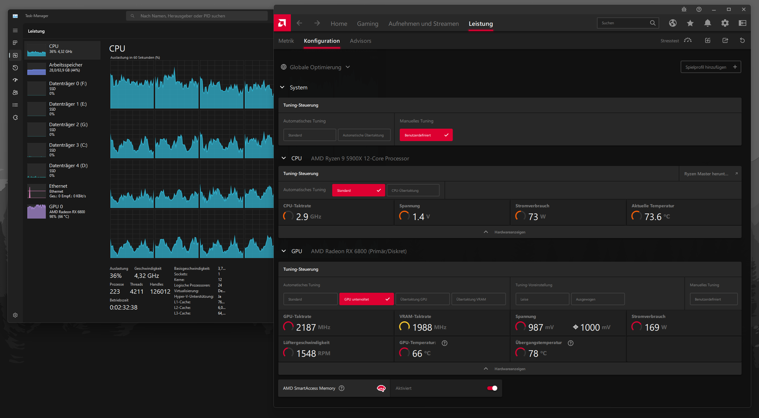Click the reset tuning arrow icon

742,40
